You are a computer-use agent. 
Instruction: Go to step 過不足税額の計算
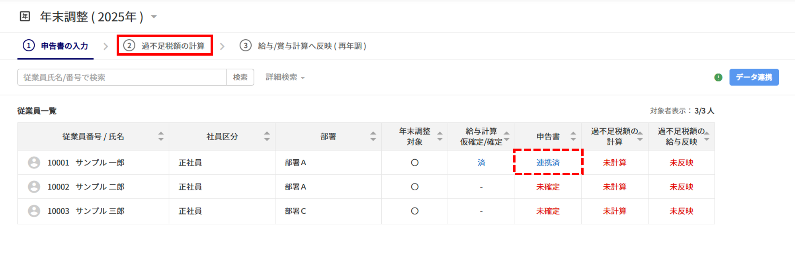click(x=164, y=46)
